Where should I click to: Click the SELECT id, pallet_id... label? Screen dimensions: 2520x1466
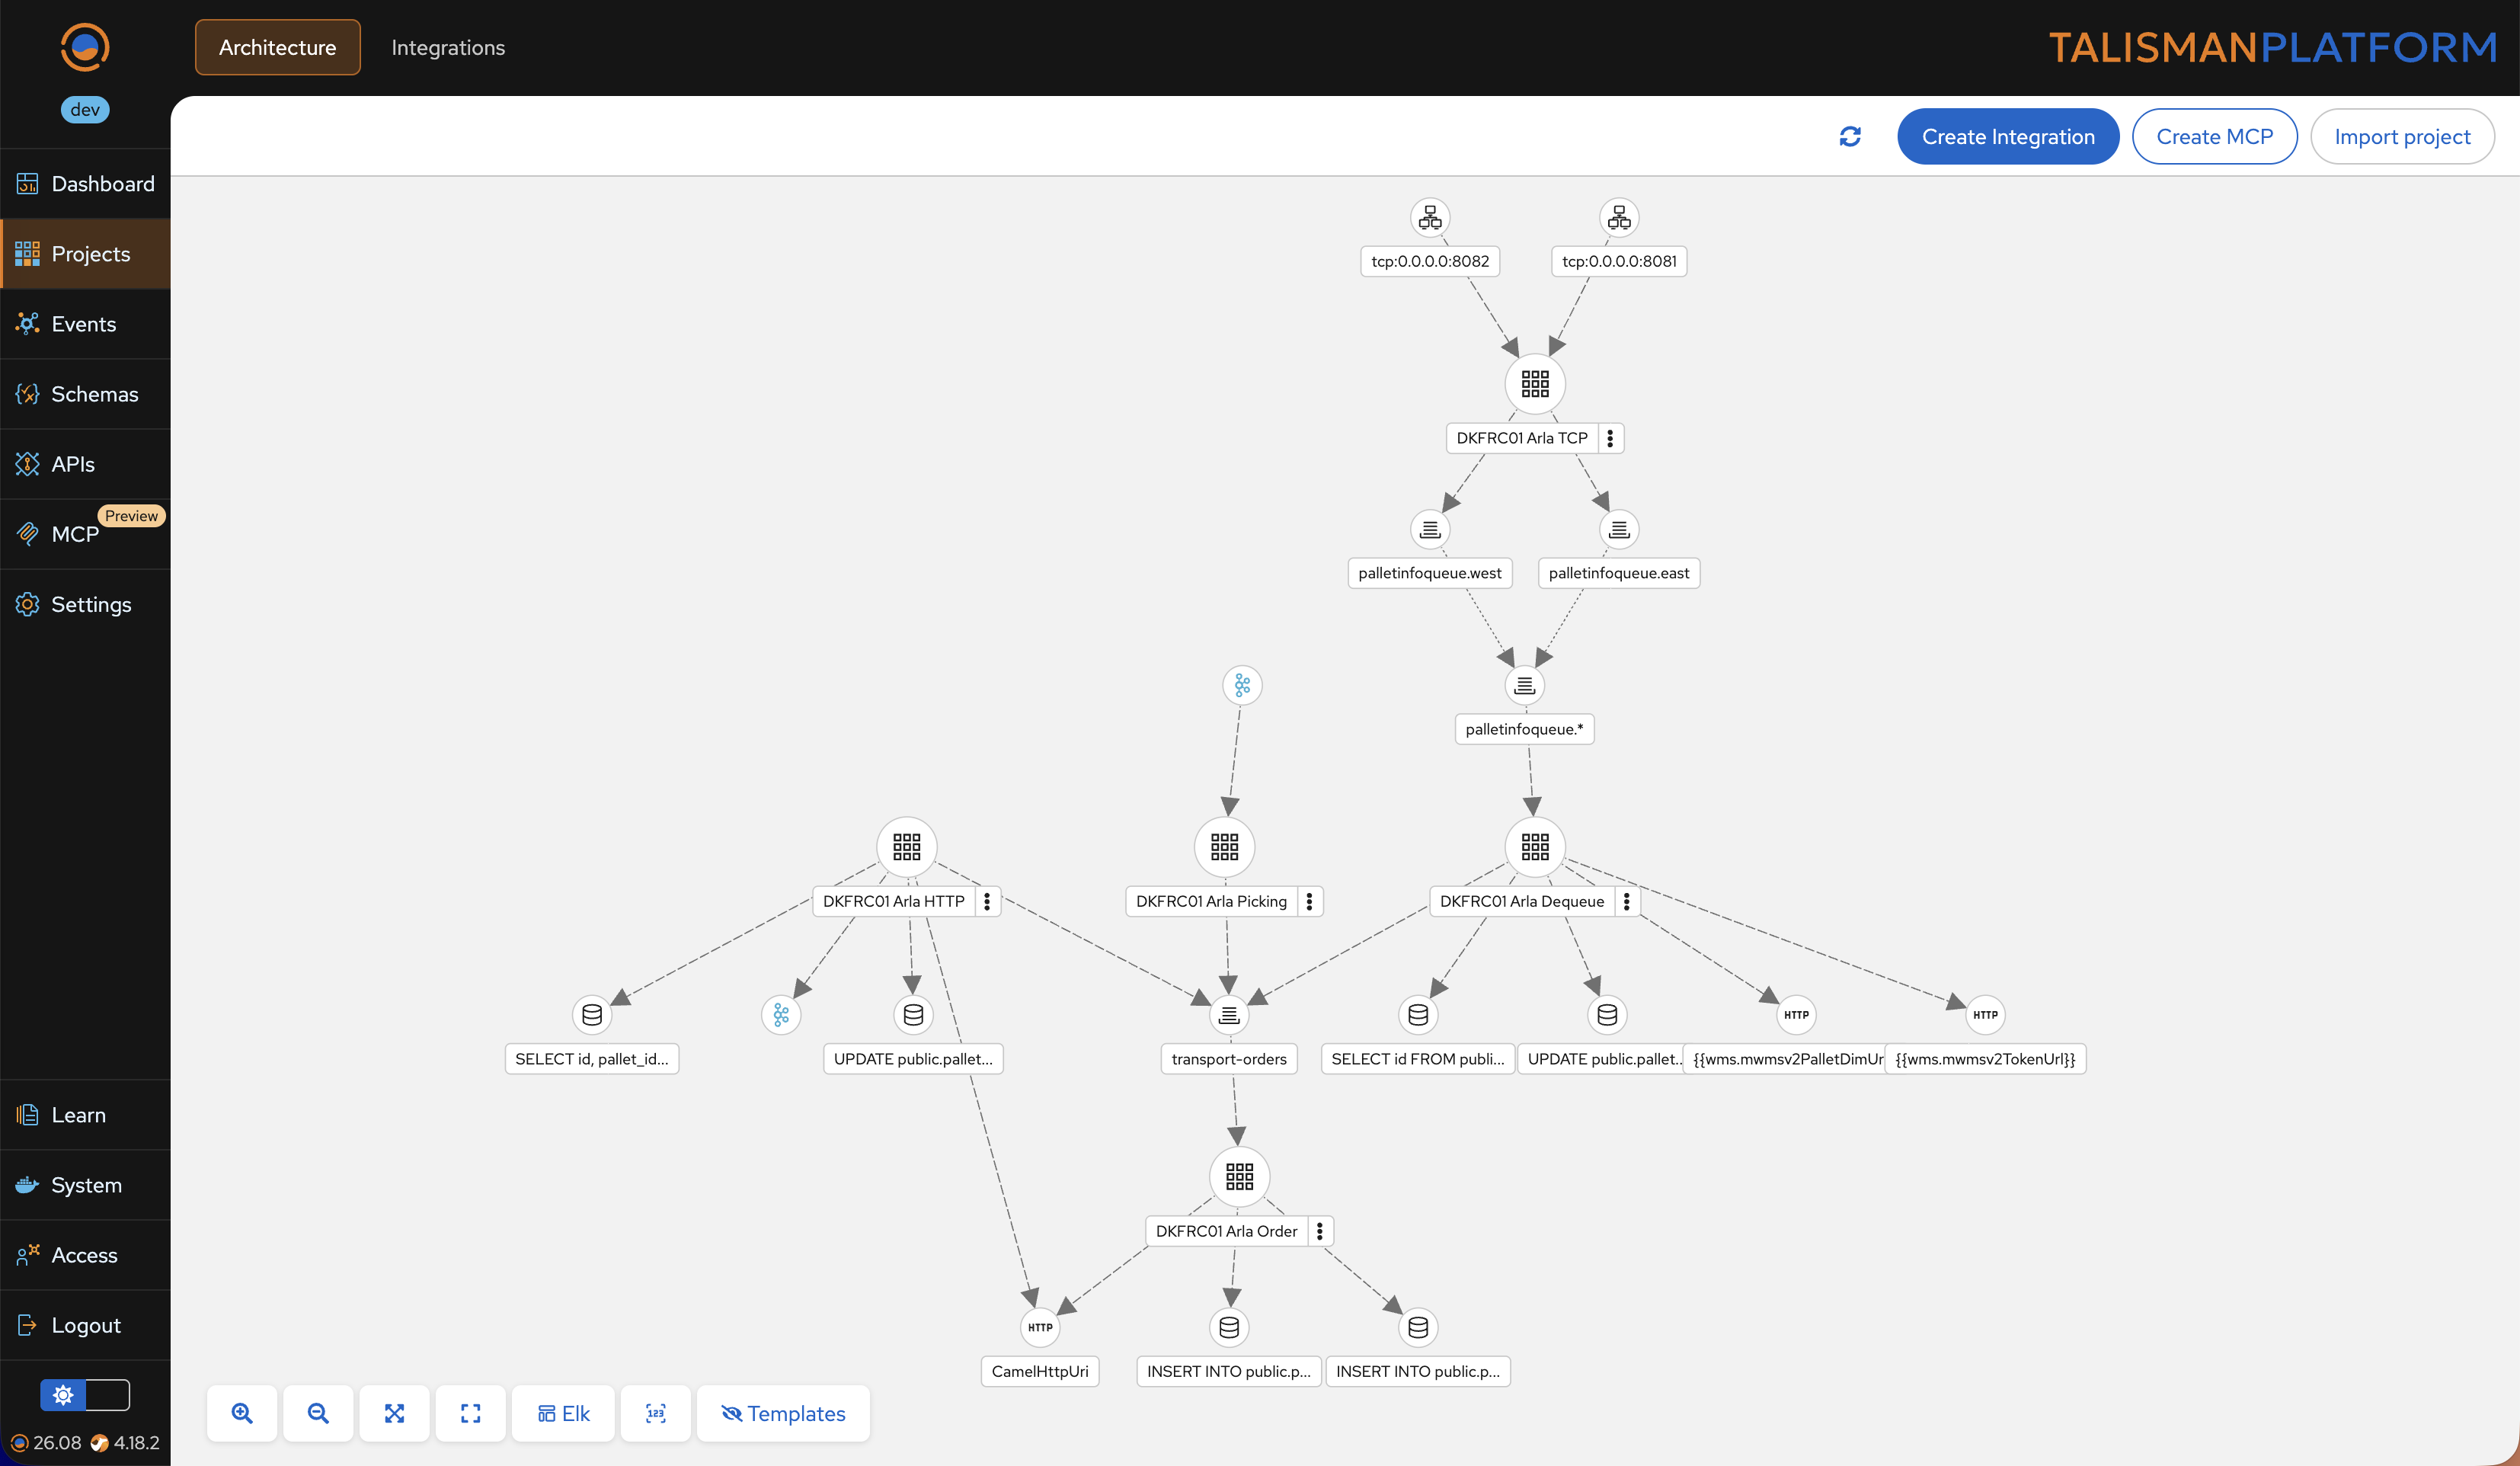592,1059
